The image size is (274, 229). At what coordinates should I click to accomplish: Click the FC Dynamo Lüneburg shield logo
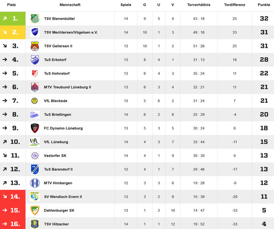[x=35, y=128]
